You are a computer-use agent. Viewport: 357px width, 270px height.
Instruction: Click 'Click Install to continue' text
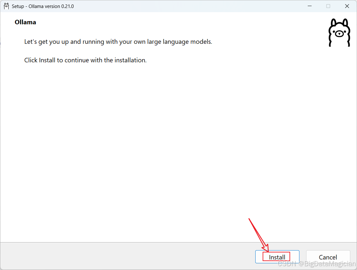(x=85, y=60)
